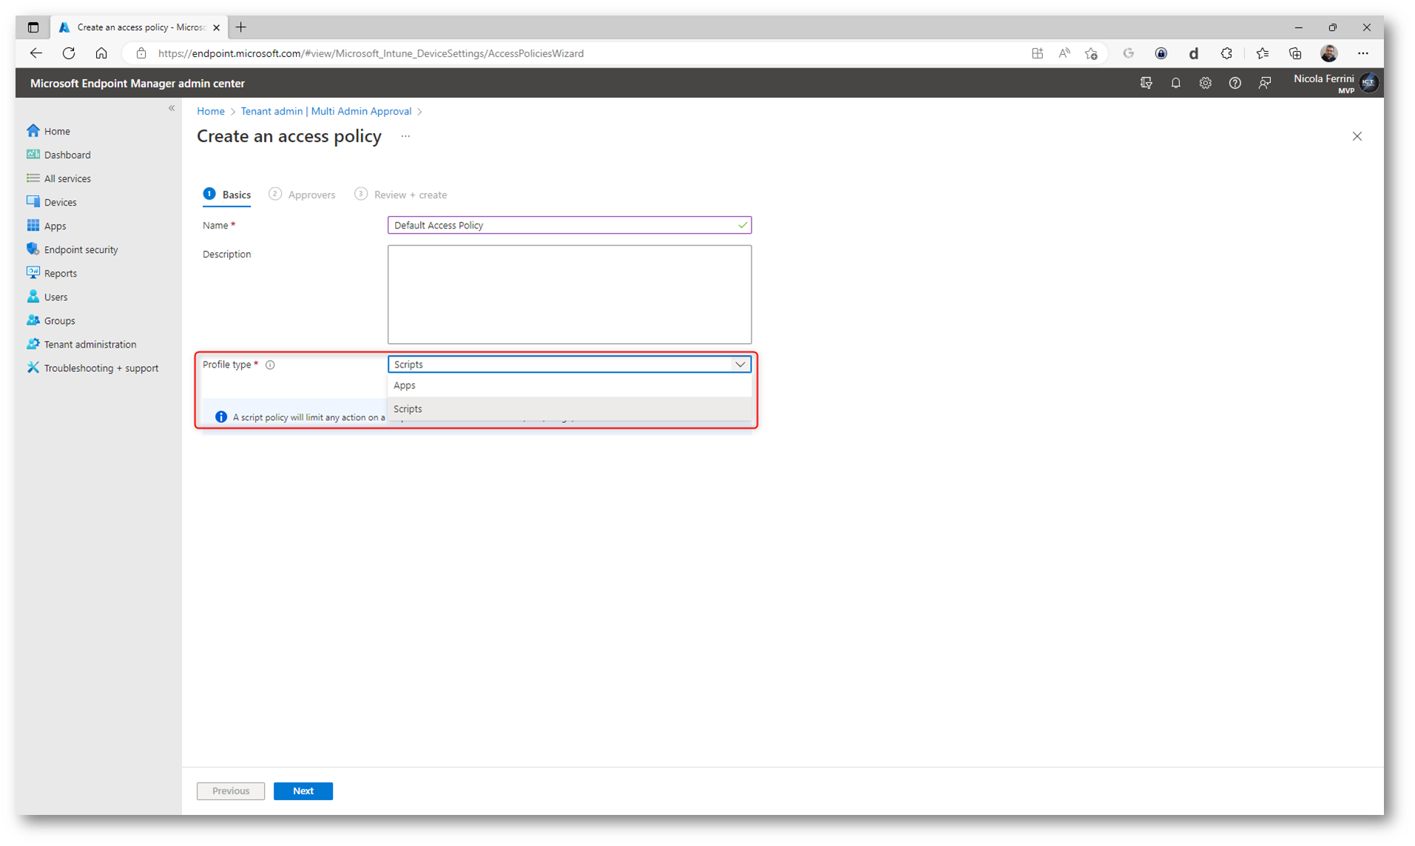Choose Apps from the Profile type list
The width and height of the screenshot is (1415, 846).
click(x=569, y=385)
